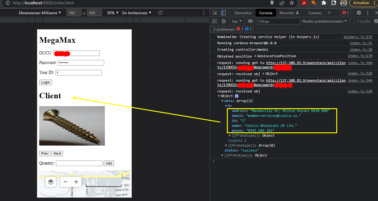Image resolution: width=378 pixels, height=201 pixels.
Task: Switch to the Fuentes tab
Action: [315, 13]
